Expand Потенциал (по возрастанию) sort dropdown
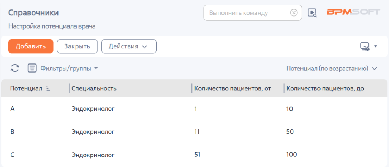Viewport: 389px width, 167px height. 332,68
